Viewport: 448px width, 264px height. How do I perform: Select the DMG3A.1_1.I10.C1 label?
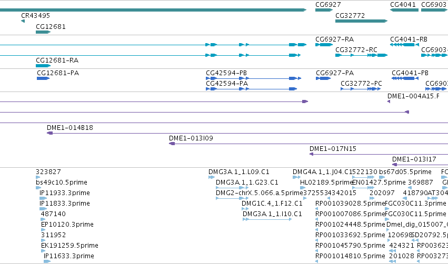272,214
